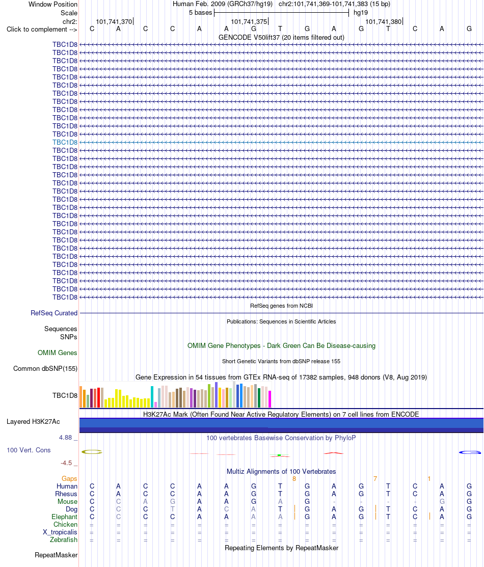Select the 100 Vert. Cons track label
The width and height of the screenshot is (484, 567).
(29, 450)
